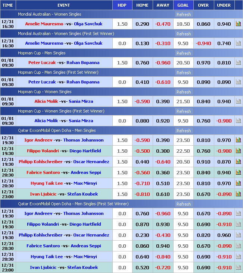Select home odds -0.810 for Ivan Ljubicic
Image resolution: width=243 pixels, height=273 pixels.
coord(142,194)
